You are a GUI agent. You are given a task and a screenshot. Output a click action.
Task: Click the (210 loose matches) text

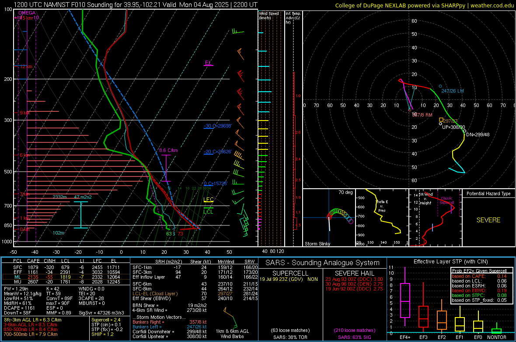coord(354,330)
